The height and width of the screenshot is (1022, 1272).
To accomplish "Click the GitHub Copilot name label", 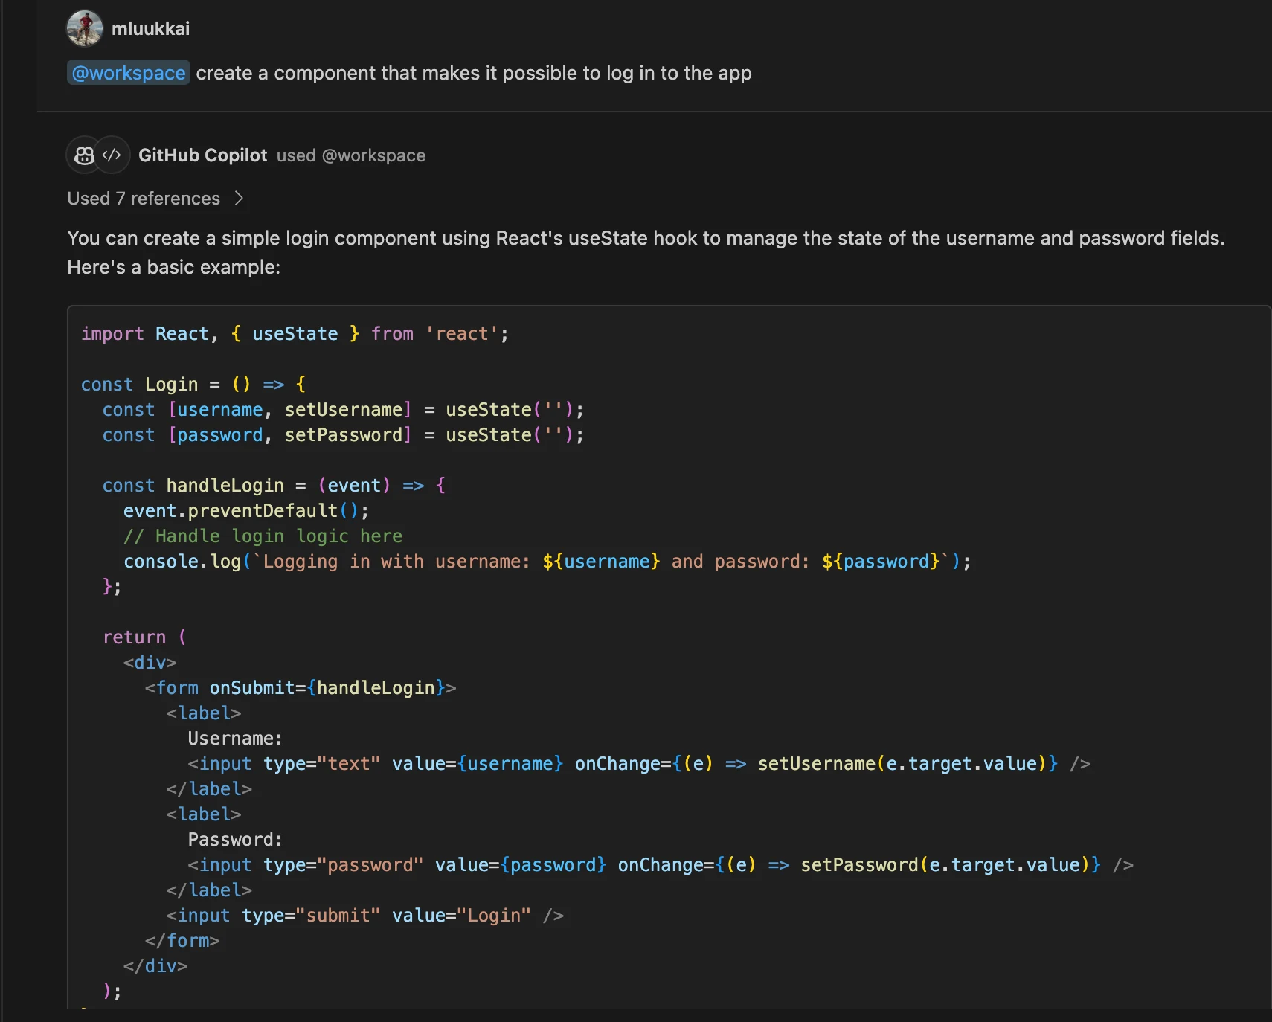I will click(x=202, y=155).
